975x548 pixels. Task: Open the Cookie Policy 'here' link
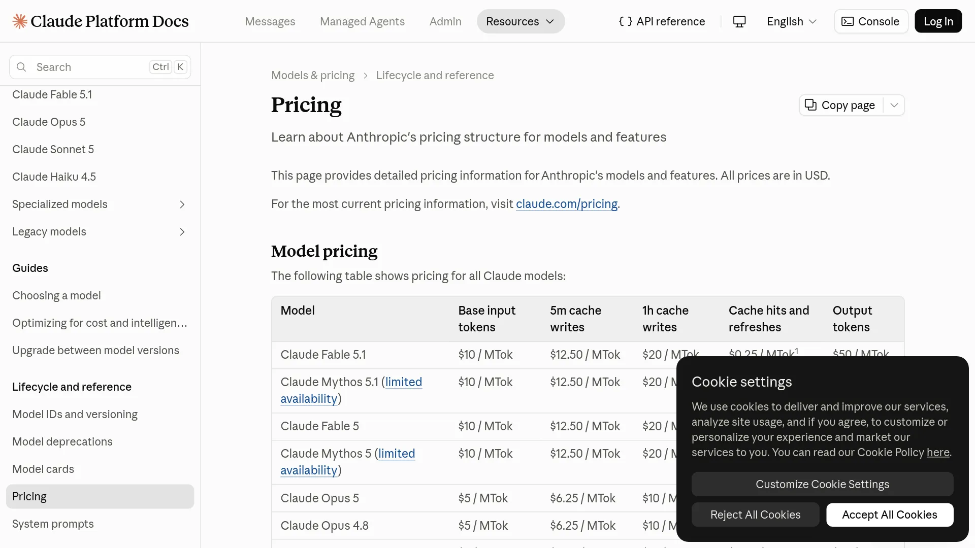[x=938, y=452]
